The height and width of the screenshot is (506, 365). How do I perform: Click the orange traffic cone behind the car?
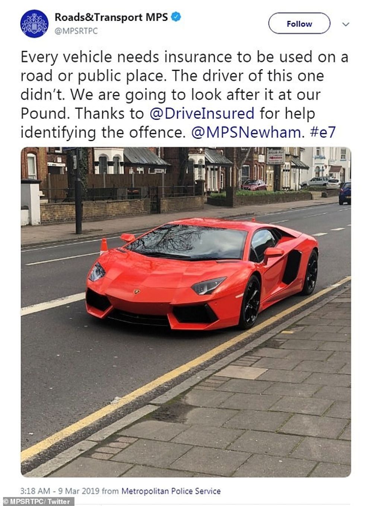pyautogui.click(x=104, y=246)
